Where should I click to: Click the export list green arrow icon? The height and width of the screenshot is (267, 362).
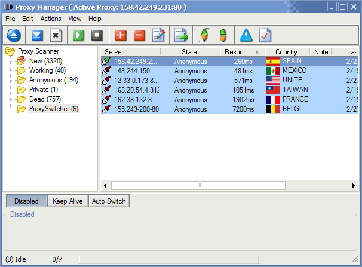(x=181, y=35)
